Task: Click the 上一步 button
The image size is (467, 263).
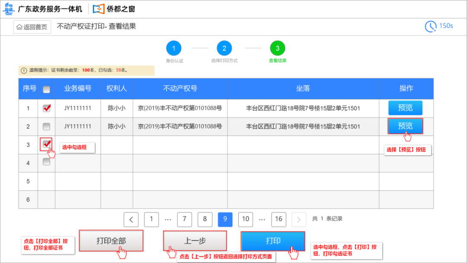Action: 194,241
